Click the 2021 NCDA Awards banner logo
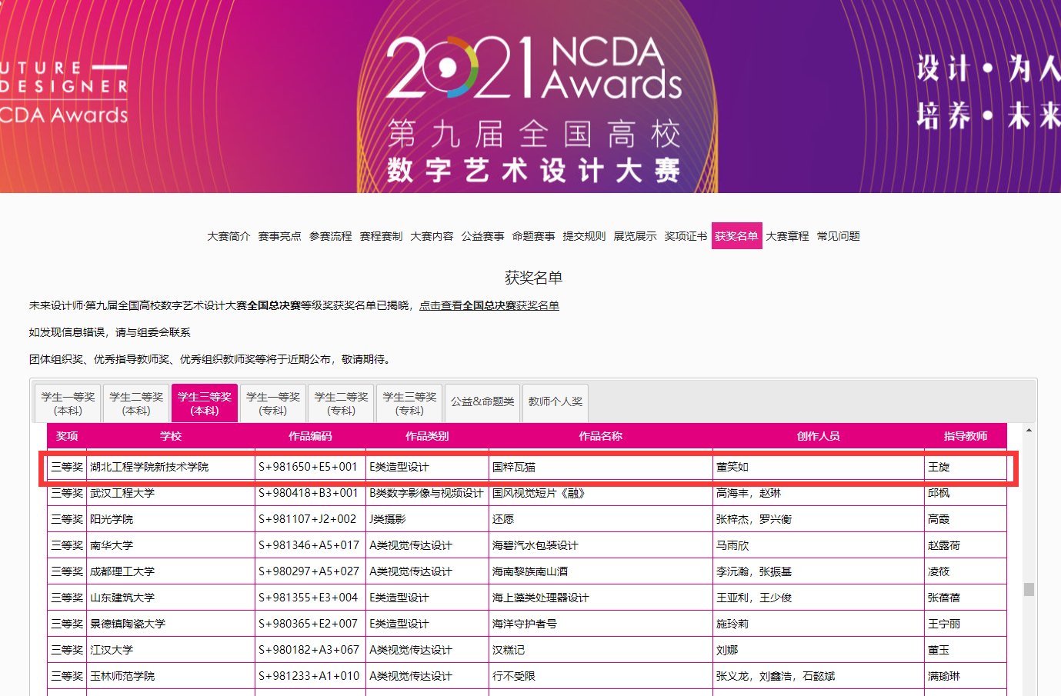Screen dimensions: 1061x696 (x=533, y=69)
